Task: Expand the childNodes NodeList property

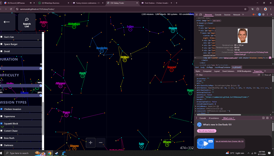Action: click(x=196, y=106)
